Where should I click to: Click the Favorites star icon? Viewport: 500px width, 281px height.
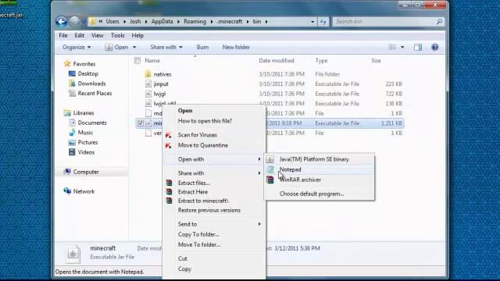(x=67, y=63)
